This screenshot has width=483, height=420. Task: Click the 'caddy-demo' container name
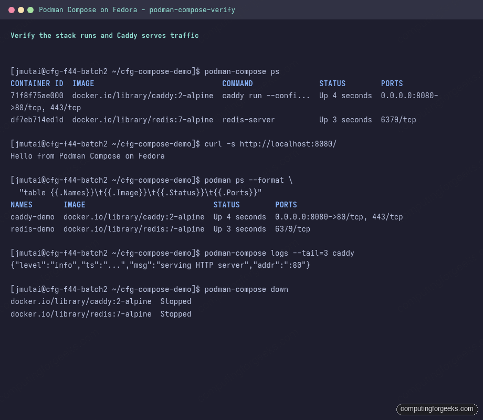tap(33, 217)
